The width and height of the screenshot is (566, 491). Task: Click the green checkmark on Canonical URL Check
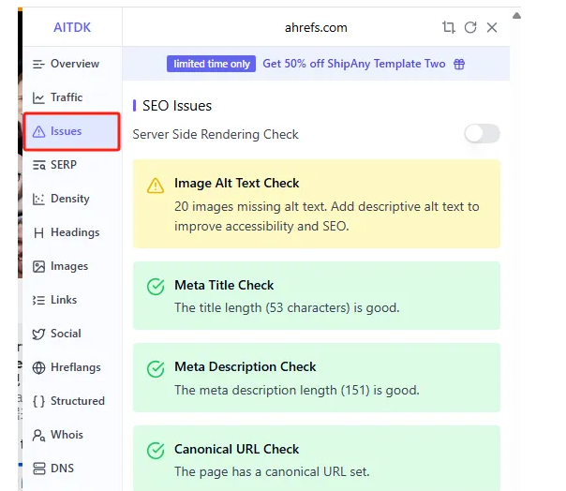click(x=156, y=451)
